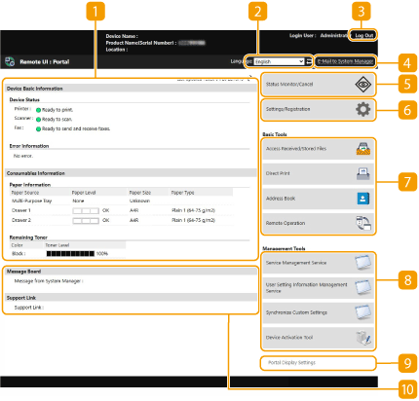
Task: Click E-Mail to System Manager link
Action: (345, 61)
